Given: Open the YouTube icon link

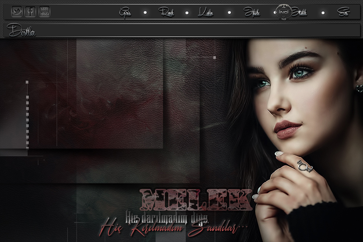Looking at the screenshot, I should (x=44, y=12).
